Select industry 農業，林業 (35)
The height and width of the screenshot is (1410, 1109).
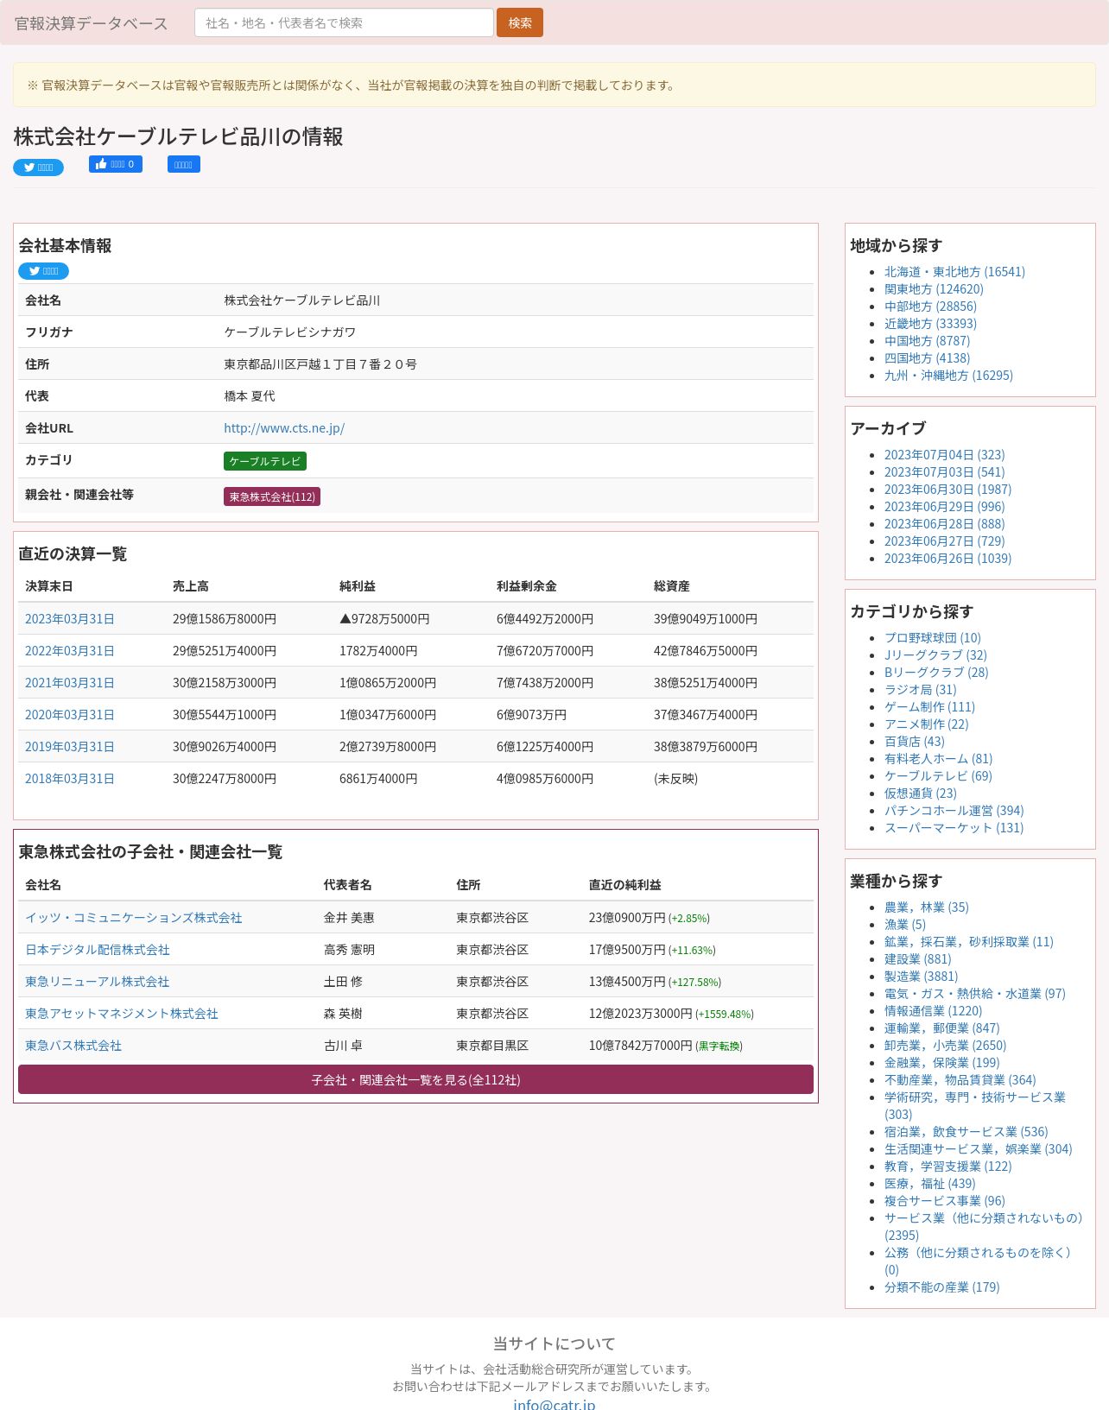(927, 907)
